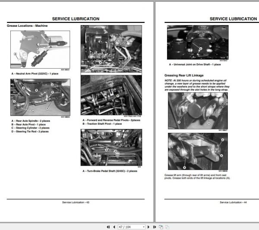Open the page number dropdown arrow
259x230 pixels.
click(144, 227)
